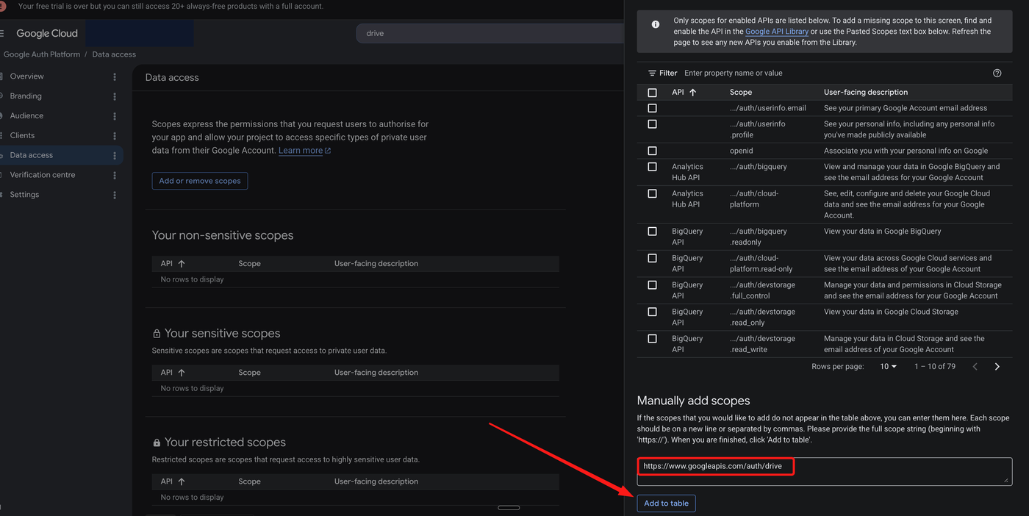Check the openid scope row
The width and height of the screenshot is (1029, 516).
pos(652,151)
